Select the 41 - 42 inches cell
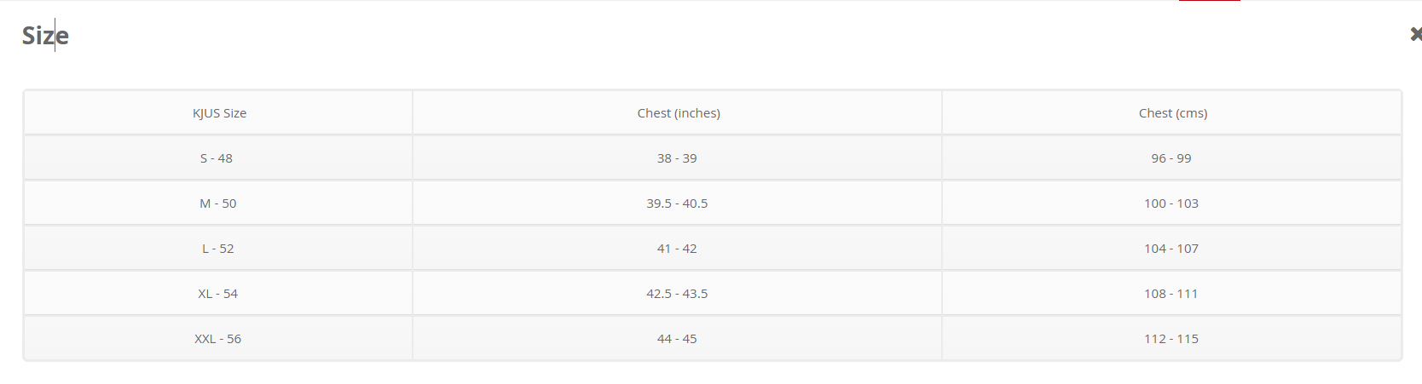 677,249
